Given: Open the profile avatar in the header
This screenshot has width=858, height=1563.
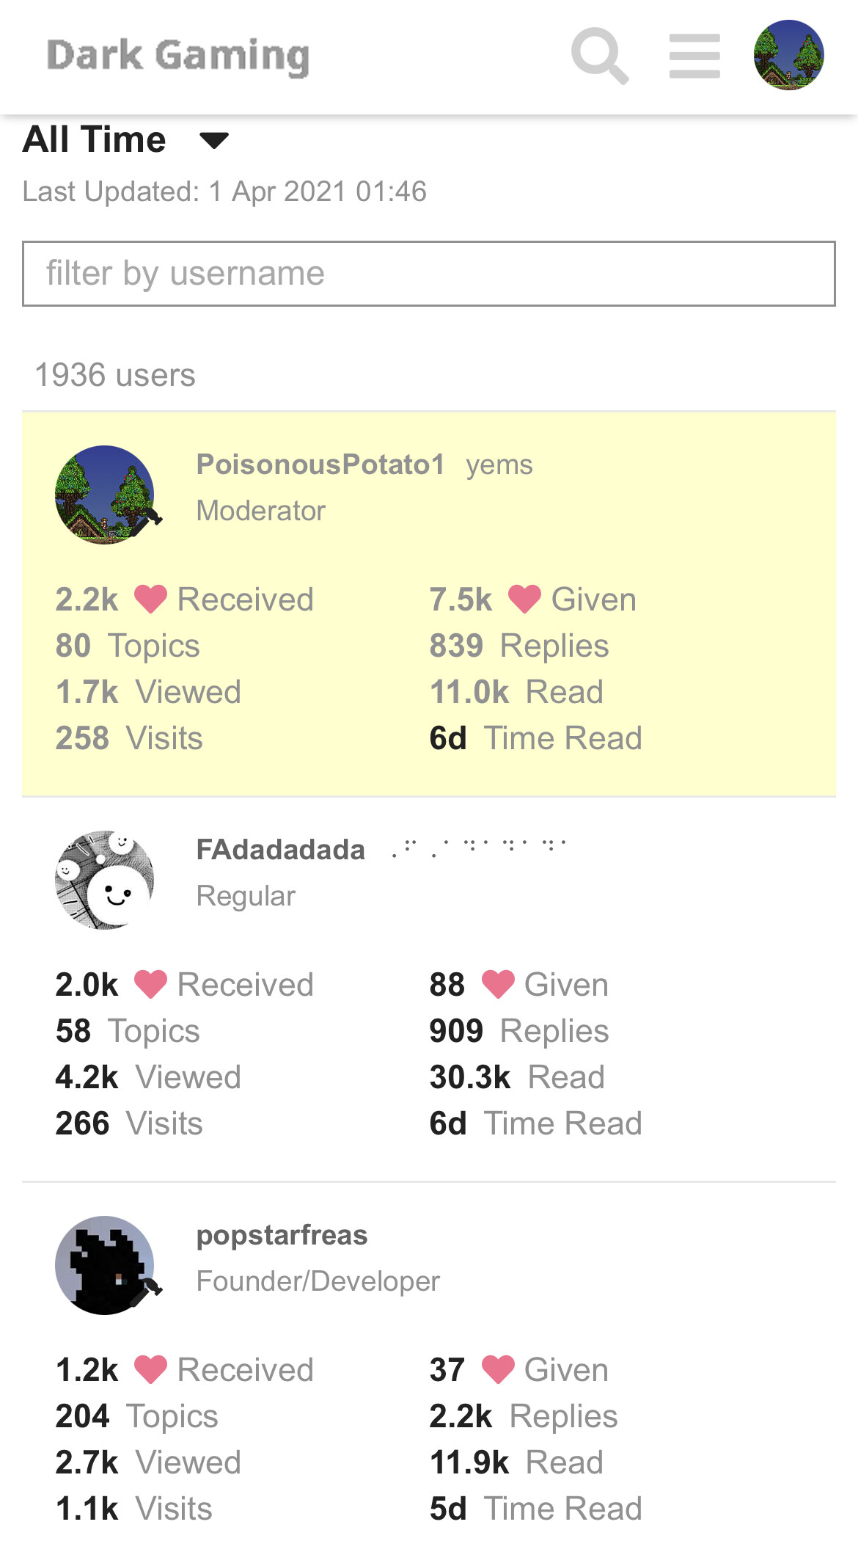Looking at the screenshot, I should click(x=789, y=55).
